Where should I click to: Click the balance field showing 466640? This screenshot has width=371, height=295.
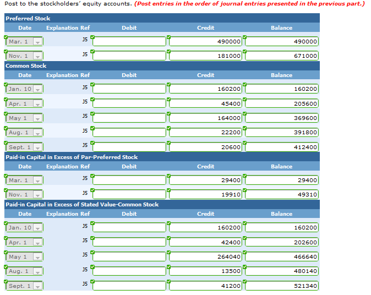[282, 256]
